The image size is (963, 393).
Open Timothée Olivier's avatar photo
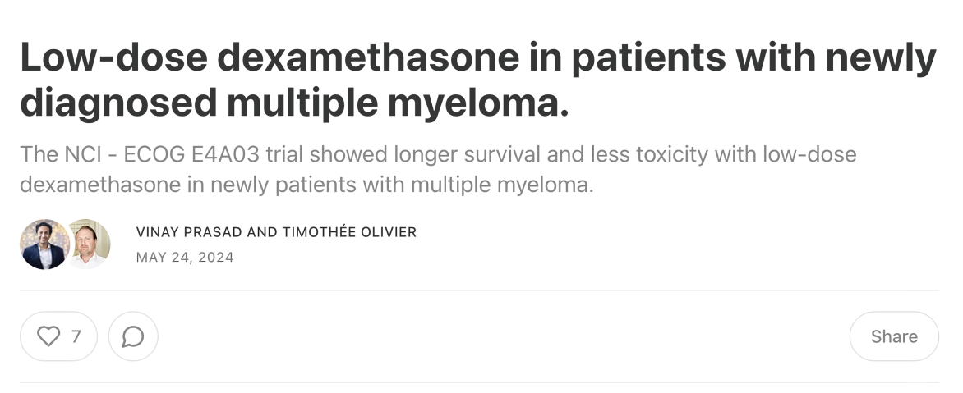tap(90, 244)
